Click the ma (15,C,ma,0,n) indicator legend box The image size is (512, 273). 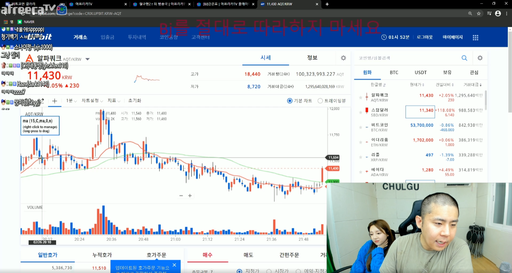(x=40, y=126)
